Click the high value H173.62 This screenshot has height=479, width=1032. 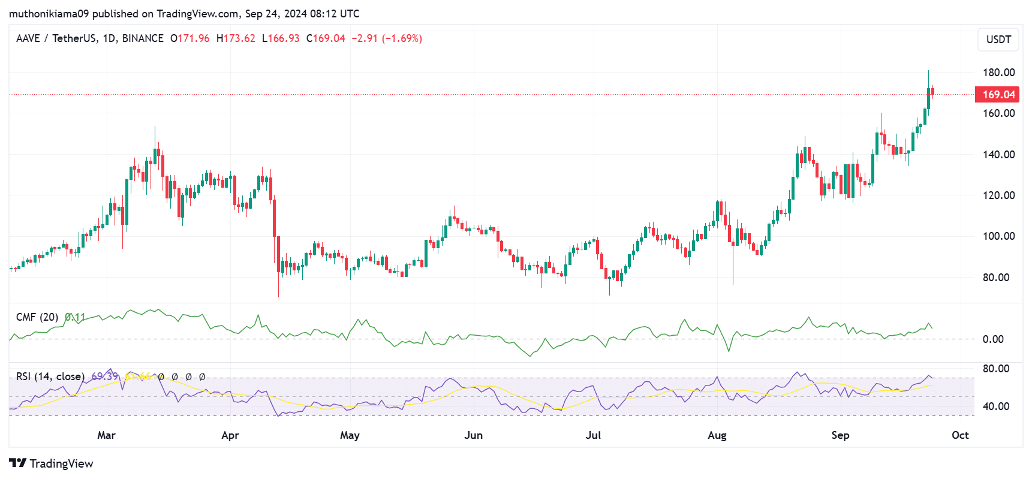coord(236,38)
